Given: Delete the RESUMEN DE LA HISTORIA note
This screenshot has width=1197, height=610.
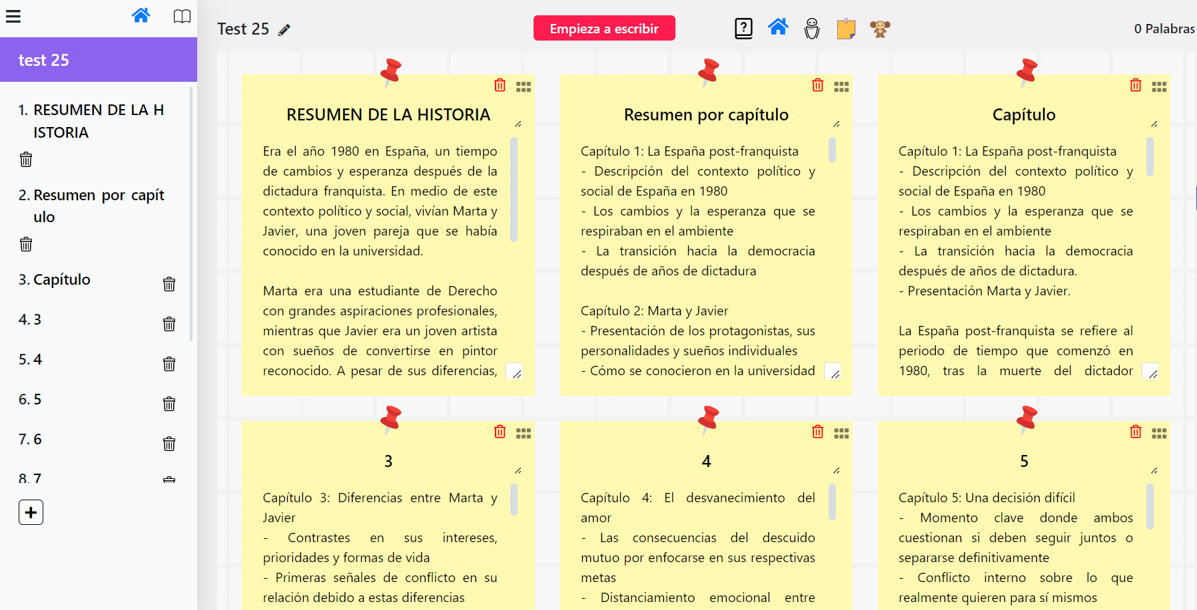Looking at the screenshot, I should [x=500, y=85].
